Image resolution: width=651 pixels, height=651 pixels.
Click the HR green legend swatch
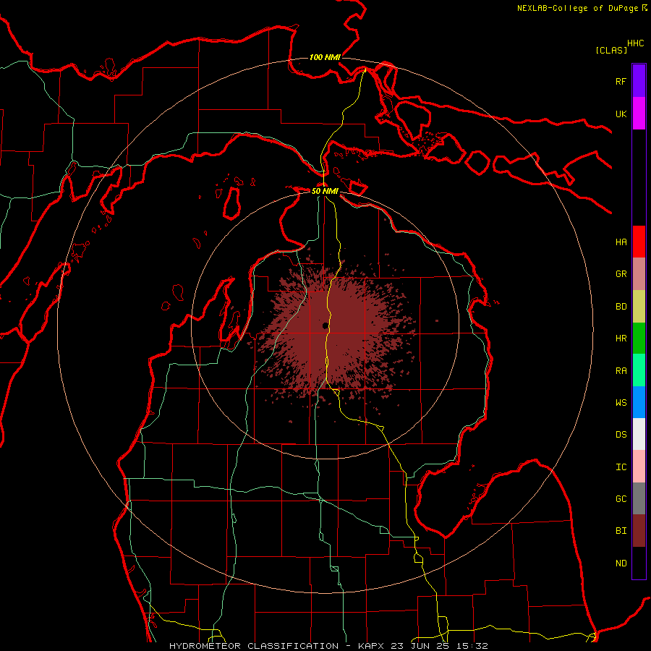[x=639, y=338]
